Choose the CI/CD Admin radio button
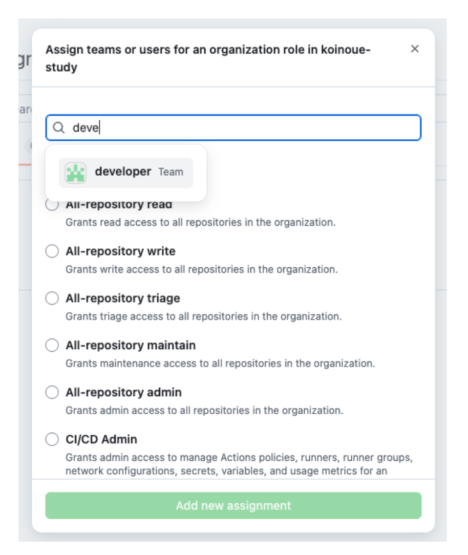This screenshot has width=468, height=555. point(52,439)
